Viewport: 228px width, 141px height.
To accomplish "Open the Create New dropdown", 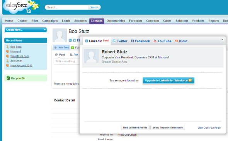I will (x=26, y=30).
